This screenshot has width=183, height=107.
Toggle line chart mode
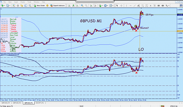point(78,6)
